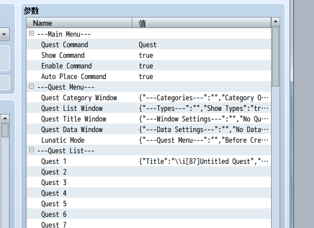
Task: Click the 'true' value of Auto Place Command
Action: pos(146,76)
